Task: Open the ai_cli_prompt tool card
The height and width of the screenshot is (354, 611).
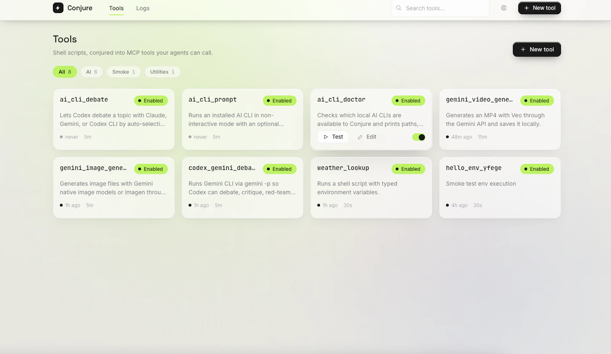Action: click(242, 119)
